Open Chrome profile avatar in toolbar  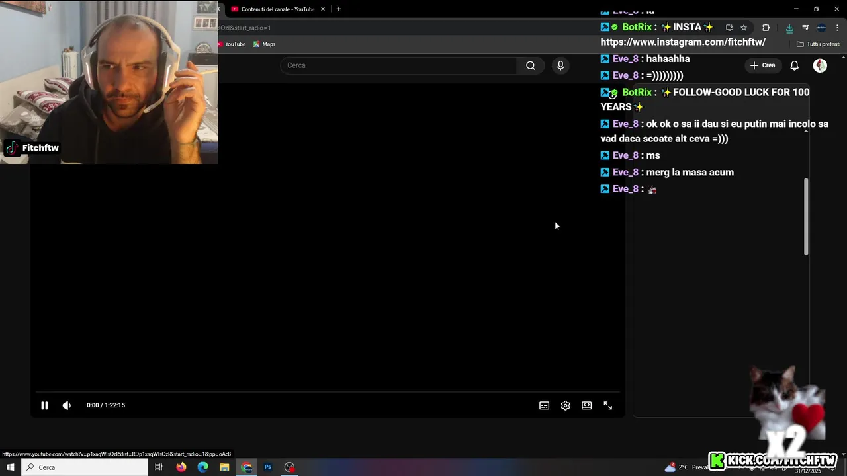point(821,28)
